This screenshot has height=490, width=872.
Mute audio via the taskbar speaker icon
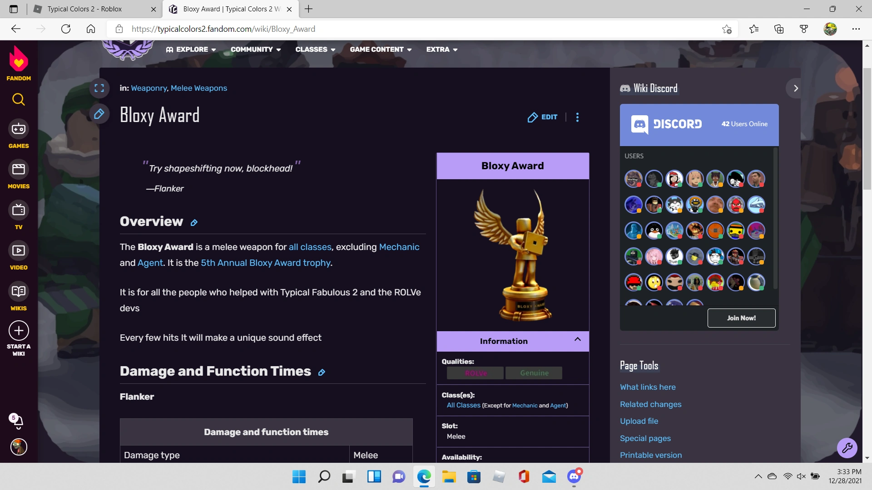[800, 476]
